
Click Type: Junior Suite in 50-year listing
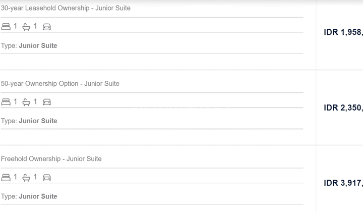[29, 121]
